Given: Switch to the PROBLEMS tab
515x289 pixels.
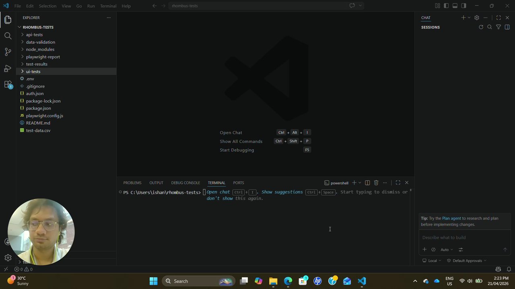Looking at the screenshot, I should pyautogui.click(x=132, y=183).
